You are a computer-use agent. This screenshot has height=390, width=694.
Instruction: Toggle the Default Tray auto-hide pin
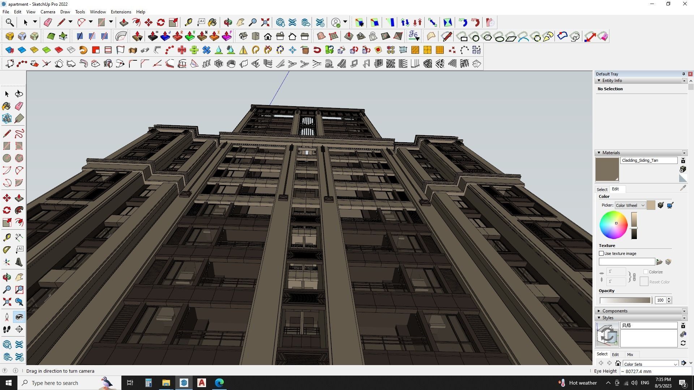pos(684,74)
